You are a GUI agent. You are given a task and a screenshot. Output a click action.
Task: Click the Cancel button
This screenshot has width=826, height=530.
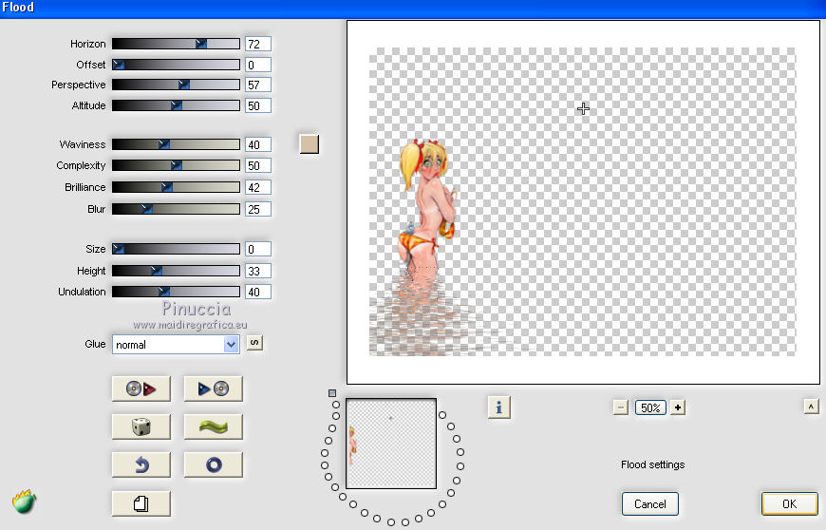(650, 503)
